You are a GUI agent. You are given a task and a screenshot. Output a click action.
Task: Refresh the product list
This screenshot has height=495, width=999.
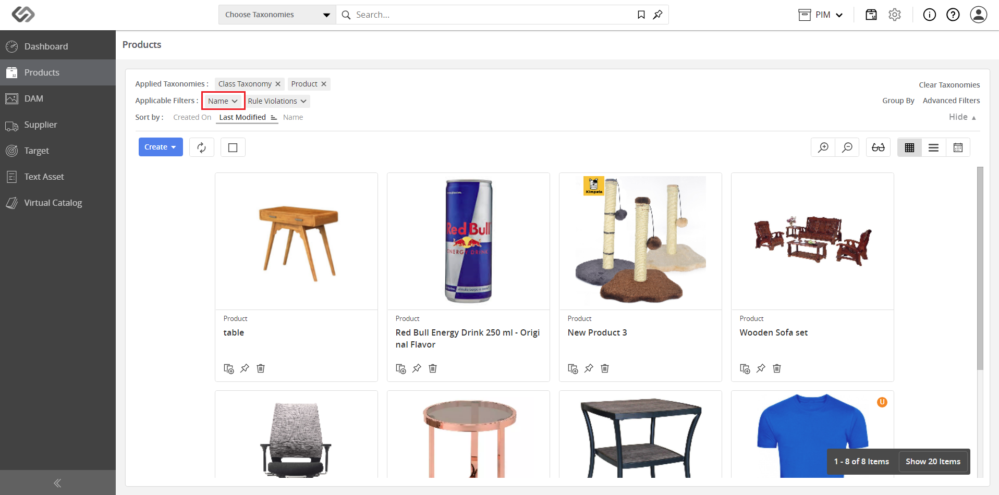click(202, 147)
